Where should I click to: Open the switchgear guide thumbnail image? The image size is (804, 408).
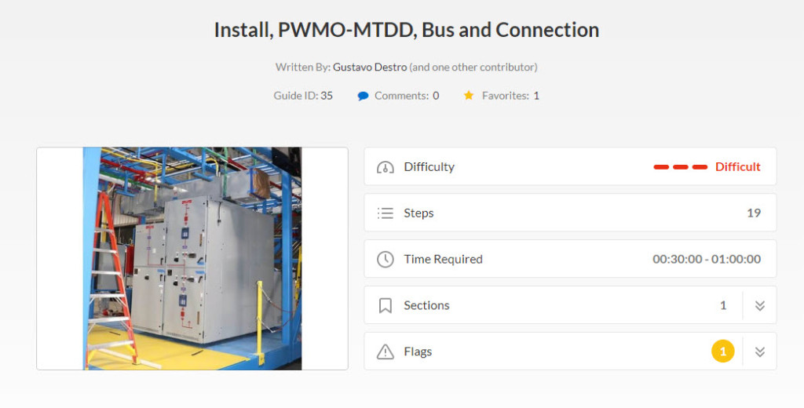(x=192, y=258)
